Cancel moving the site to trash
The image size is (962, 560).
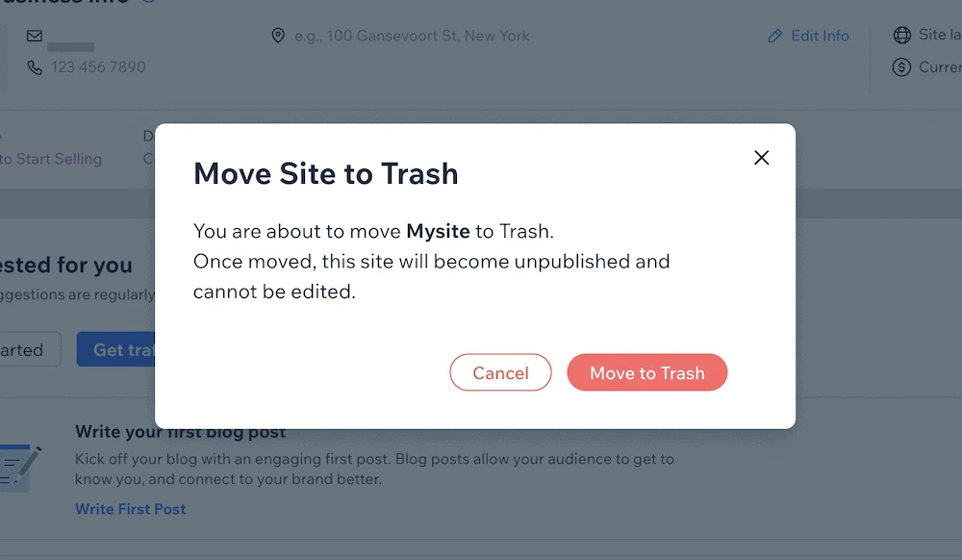point(500,372)
